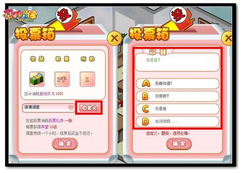Screen dimensions: 241x173
Task: Close the left 投票箱 dialog
Action: click(114, 38)
